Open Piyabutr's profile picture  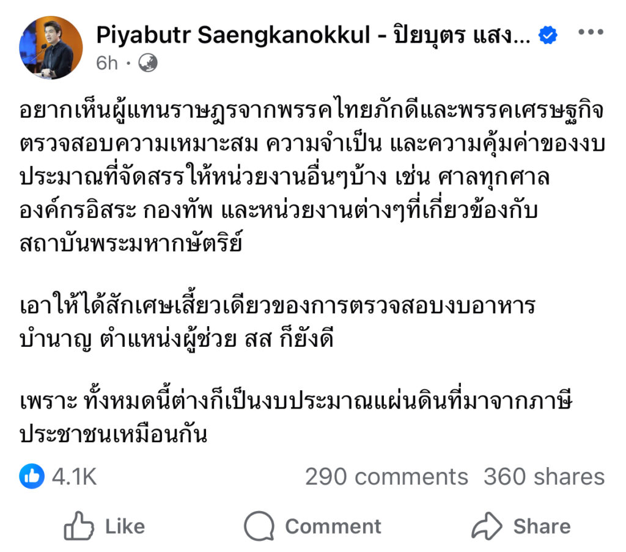coord(51,48)
